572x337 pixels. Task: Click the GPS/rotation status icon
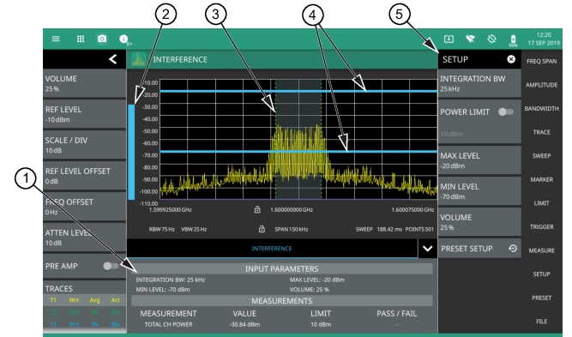point(491,39)
